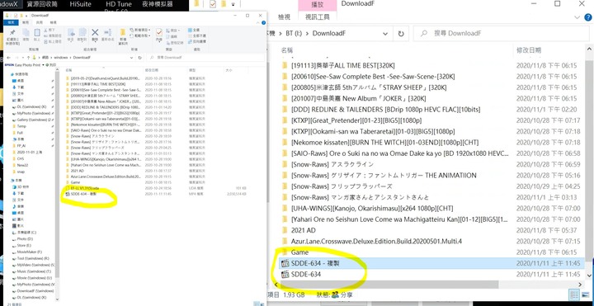Screen dimensions: 594x306
Task: Click properties icon in right window title bar
Action: click(x=213, y=4)
